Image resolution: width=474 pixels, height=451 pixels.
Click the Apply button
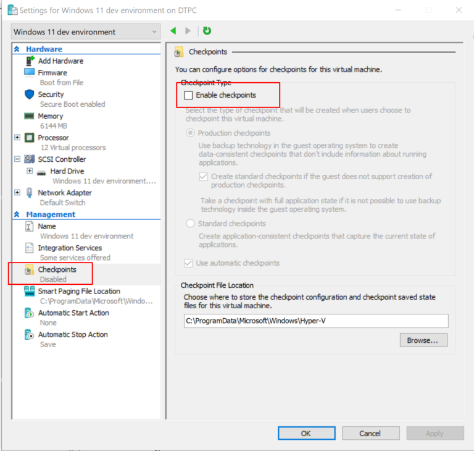[435, 434]
